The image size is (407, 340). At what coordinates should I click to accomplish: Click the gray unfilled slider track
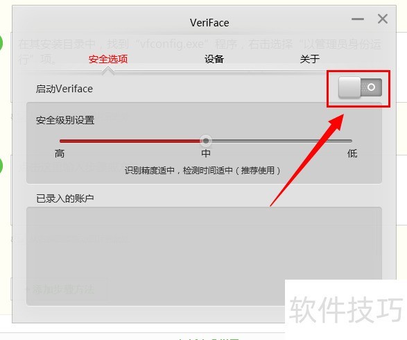click(282, 141)
